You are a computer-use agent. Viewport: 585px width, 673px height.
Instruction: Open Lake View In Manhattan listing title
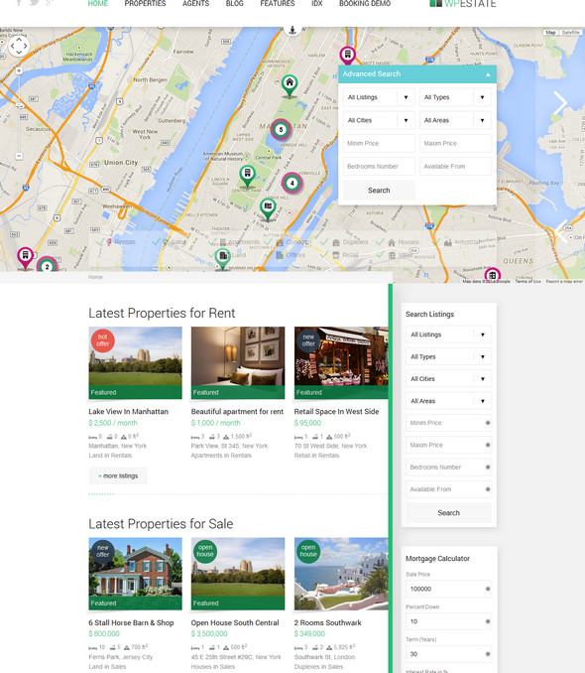[x=128, y=412]
